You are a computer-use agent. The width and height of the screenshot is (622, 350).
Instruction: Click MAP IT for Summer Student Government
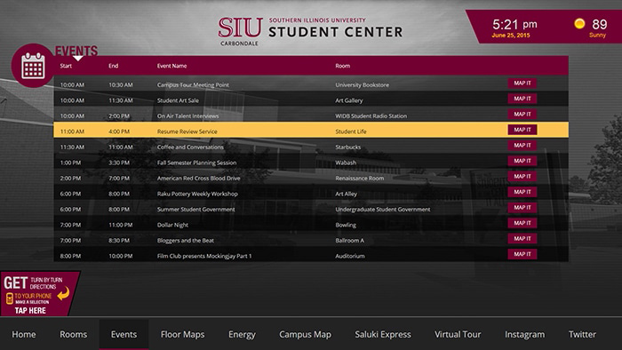coord(522,208)
